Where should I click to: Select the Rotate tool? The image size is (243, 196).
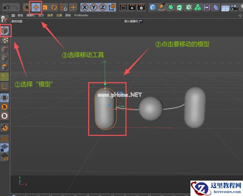[x=54, y=7]
